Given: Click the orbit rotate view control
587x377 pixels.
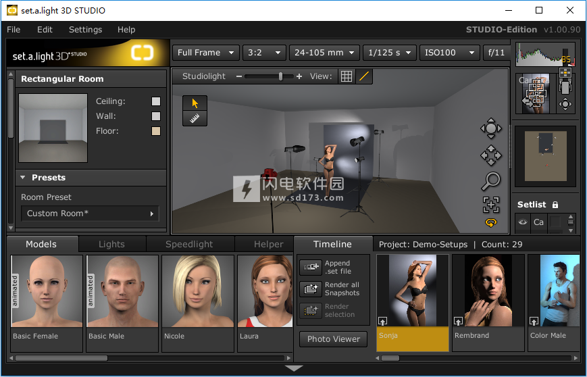Looking at the screenshot, I should coord(491,128).
